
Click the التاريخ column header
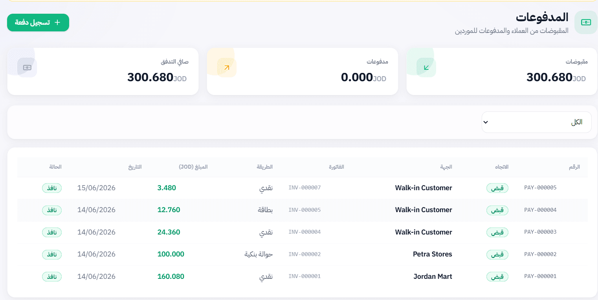pyautogui.click(x=134, y=167)
